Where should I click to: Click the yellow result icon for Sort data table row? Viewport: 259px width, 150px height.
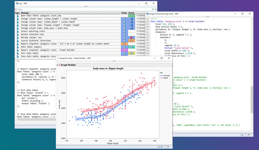(x=131, y=53)
